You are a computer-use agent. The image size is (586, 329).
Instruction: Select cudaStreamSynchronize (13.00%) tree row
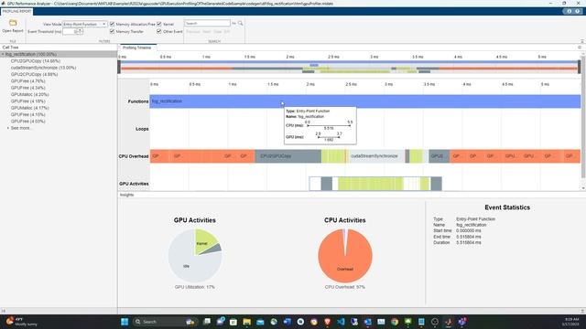(x=43, y=68)
